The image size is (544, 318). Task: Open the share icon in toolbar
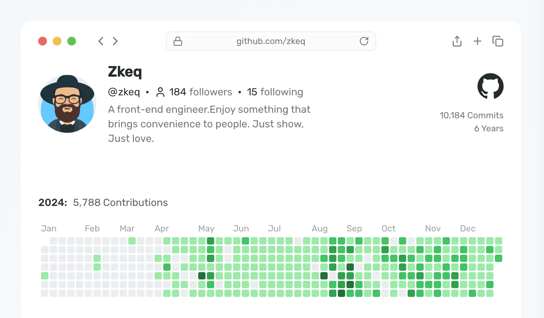click(457, 41)
